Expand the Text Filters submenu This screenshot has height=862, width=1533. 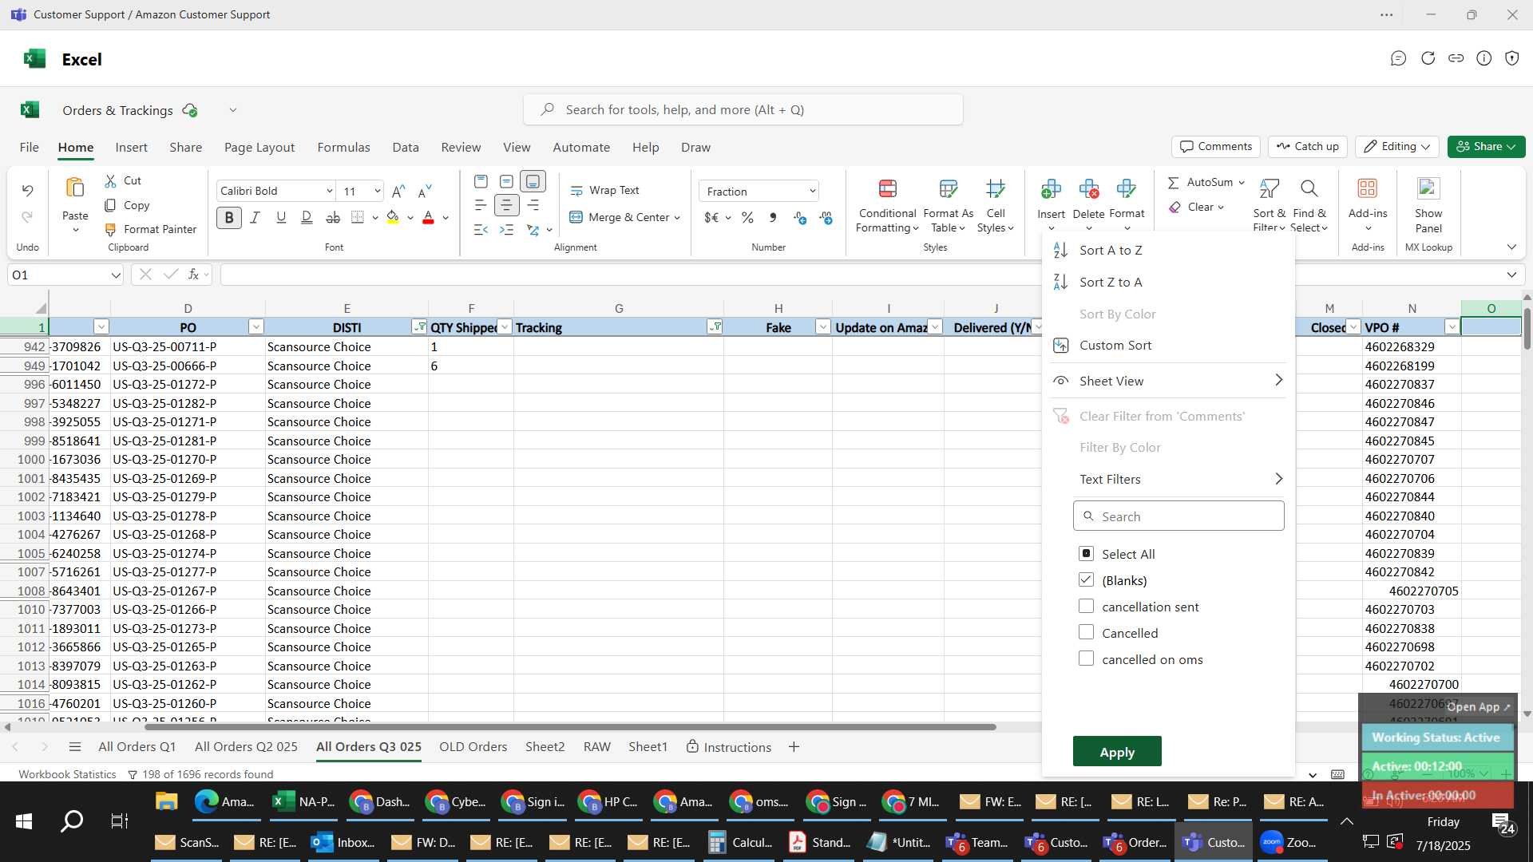(x=1278, y=479)
